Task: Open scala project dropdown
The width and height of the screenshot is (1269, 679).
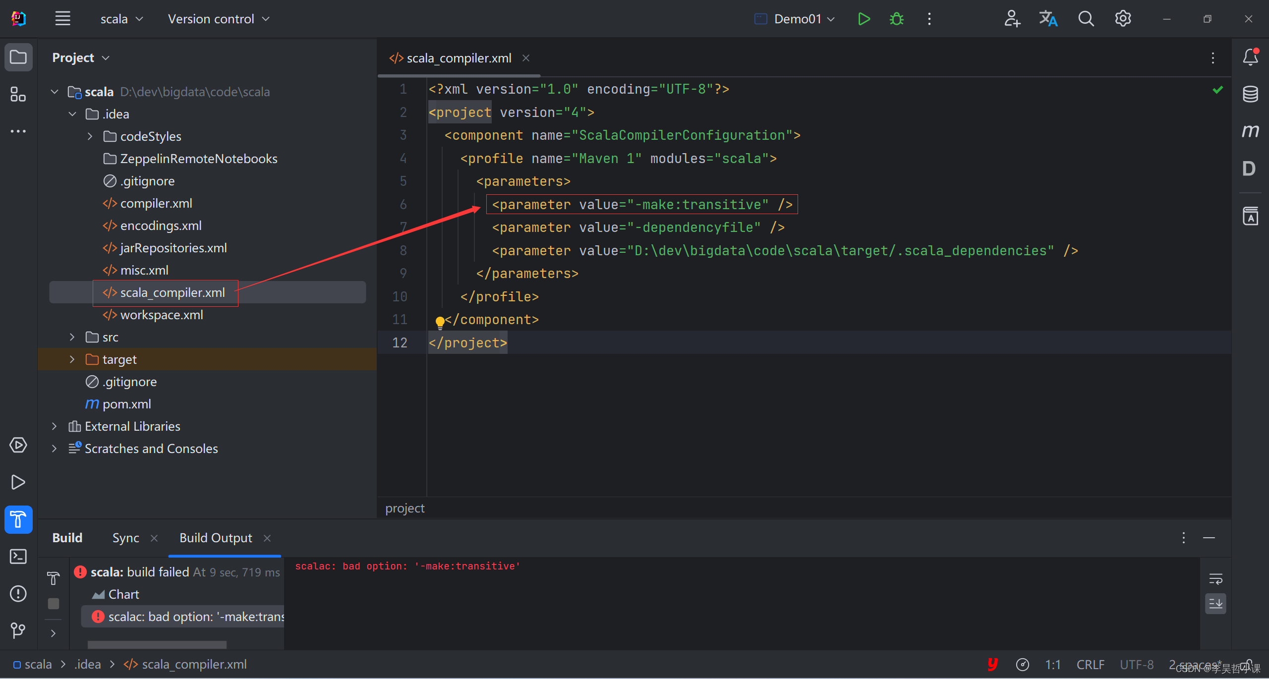Action: pos(121,19)
